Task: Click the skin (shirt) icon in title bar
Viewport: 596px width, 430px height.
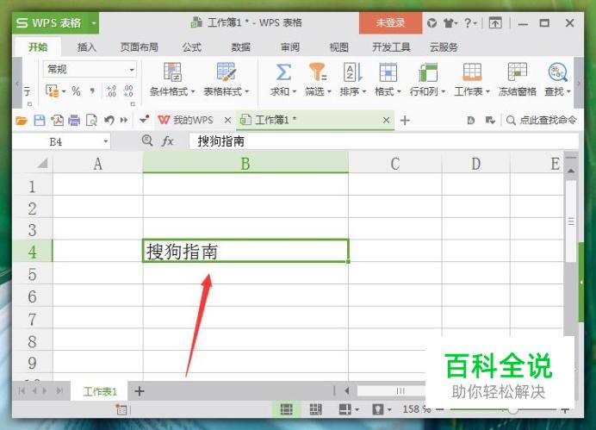Action: coord(449,23)
